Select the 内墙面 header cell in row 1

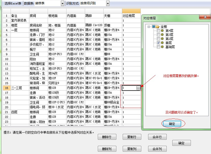pos(76,16)
